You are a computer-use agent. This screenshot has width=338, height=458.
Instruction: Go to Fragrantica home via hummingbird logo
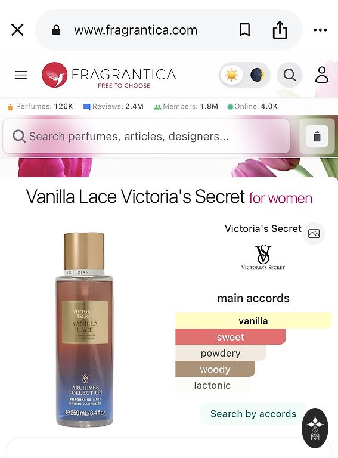click(x=55, y=75)
